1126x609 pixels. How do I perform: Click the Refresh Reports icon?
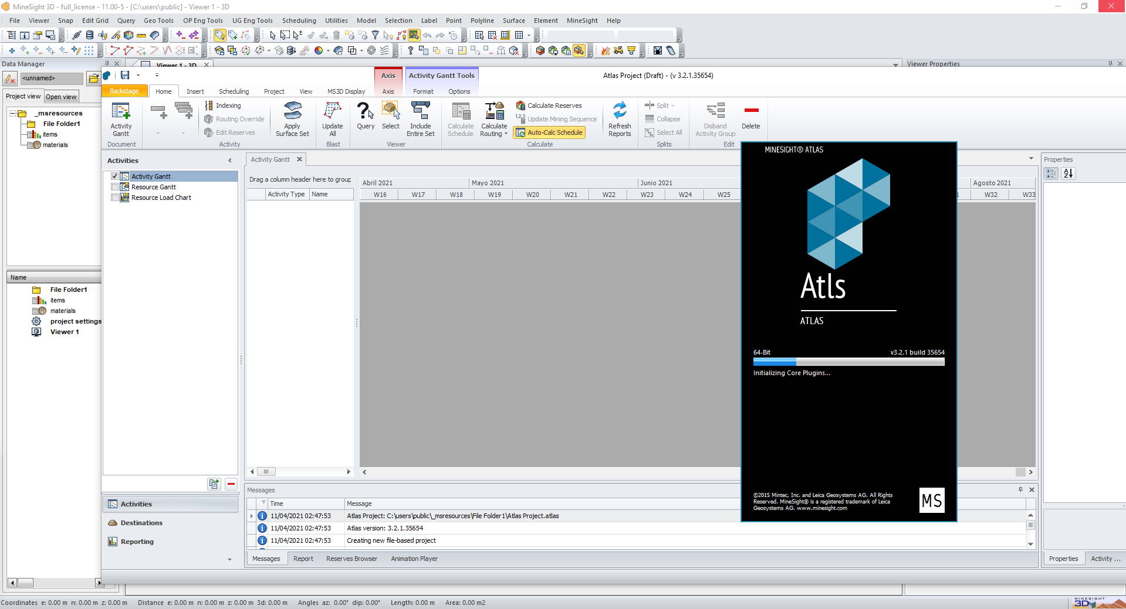620,111
